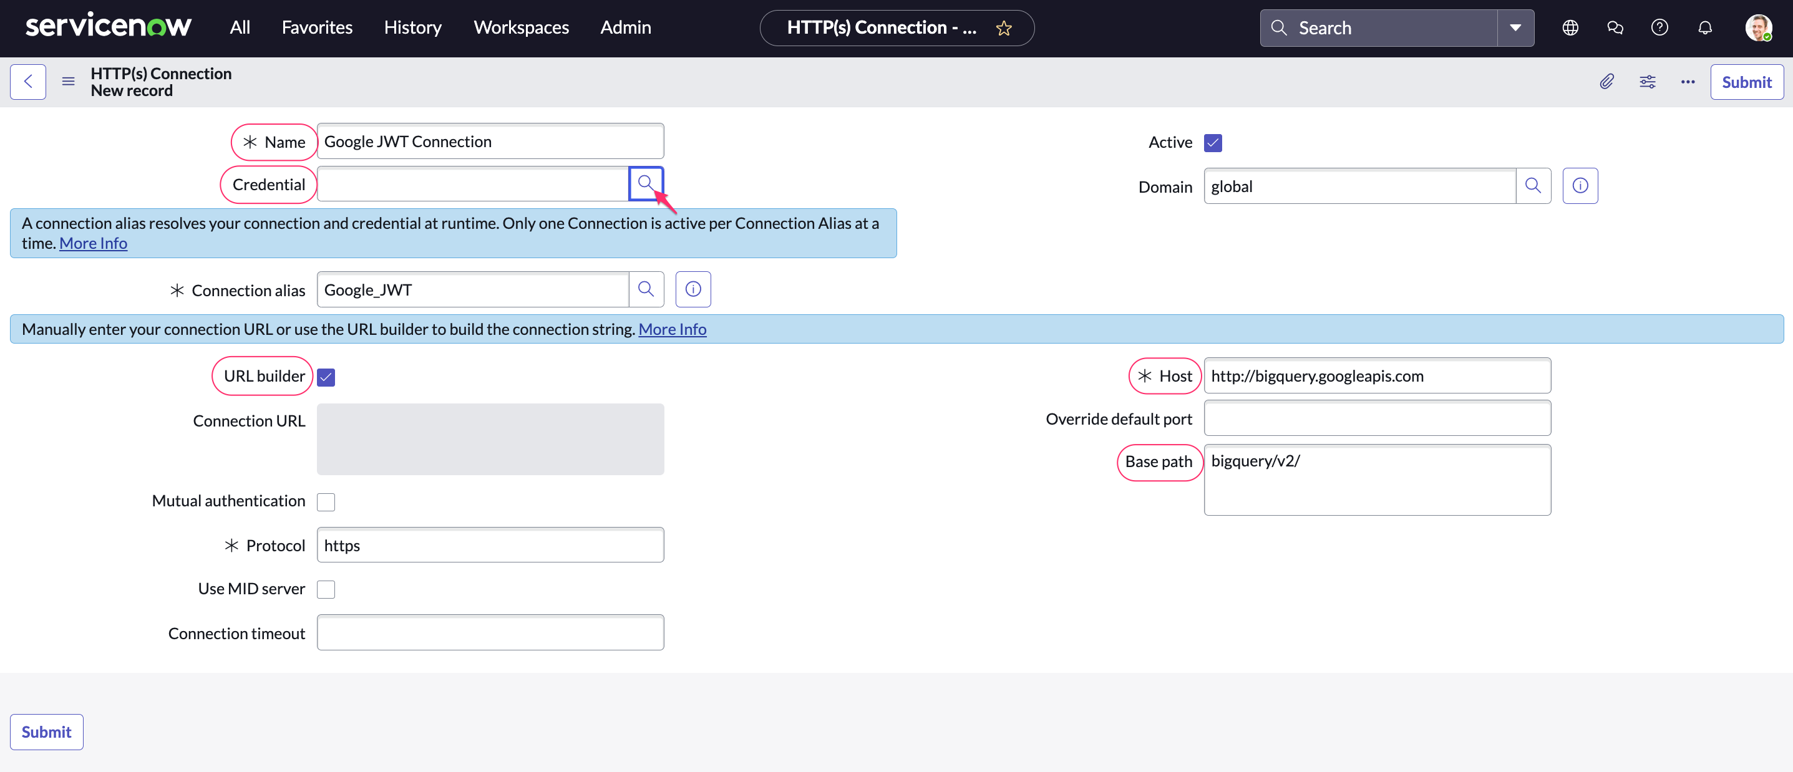
Task: Open the form context hamburger menu
Action: [x=68, y=82]
